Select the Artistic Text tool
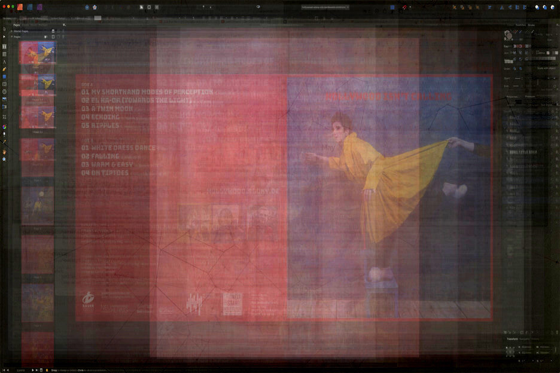This screenshot has width=560, height=373. pyautogui.click(x=4, y=62)
